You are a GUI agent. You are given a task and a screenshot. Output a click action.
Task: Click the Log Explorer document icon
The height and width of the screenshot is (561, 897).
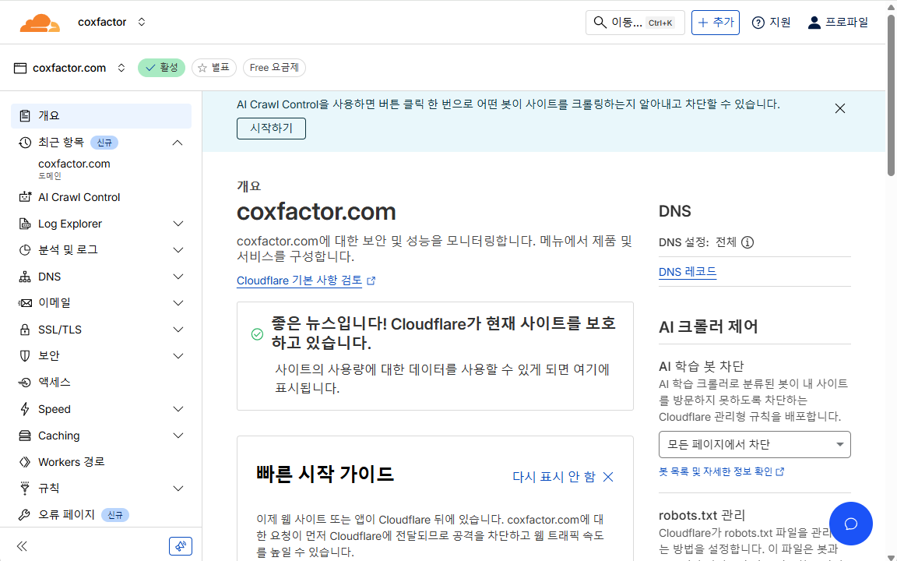tap(25, 224)
